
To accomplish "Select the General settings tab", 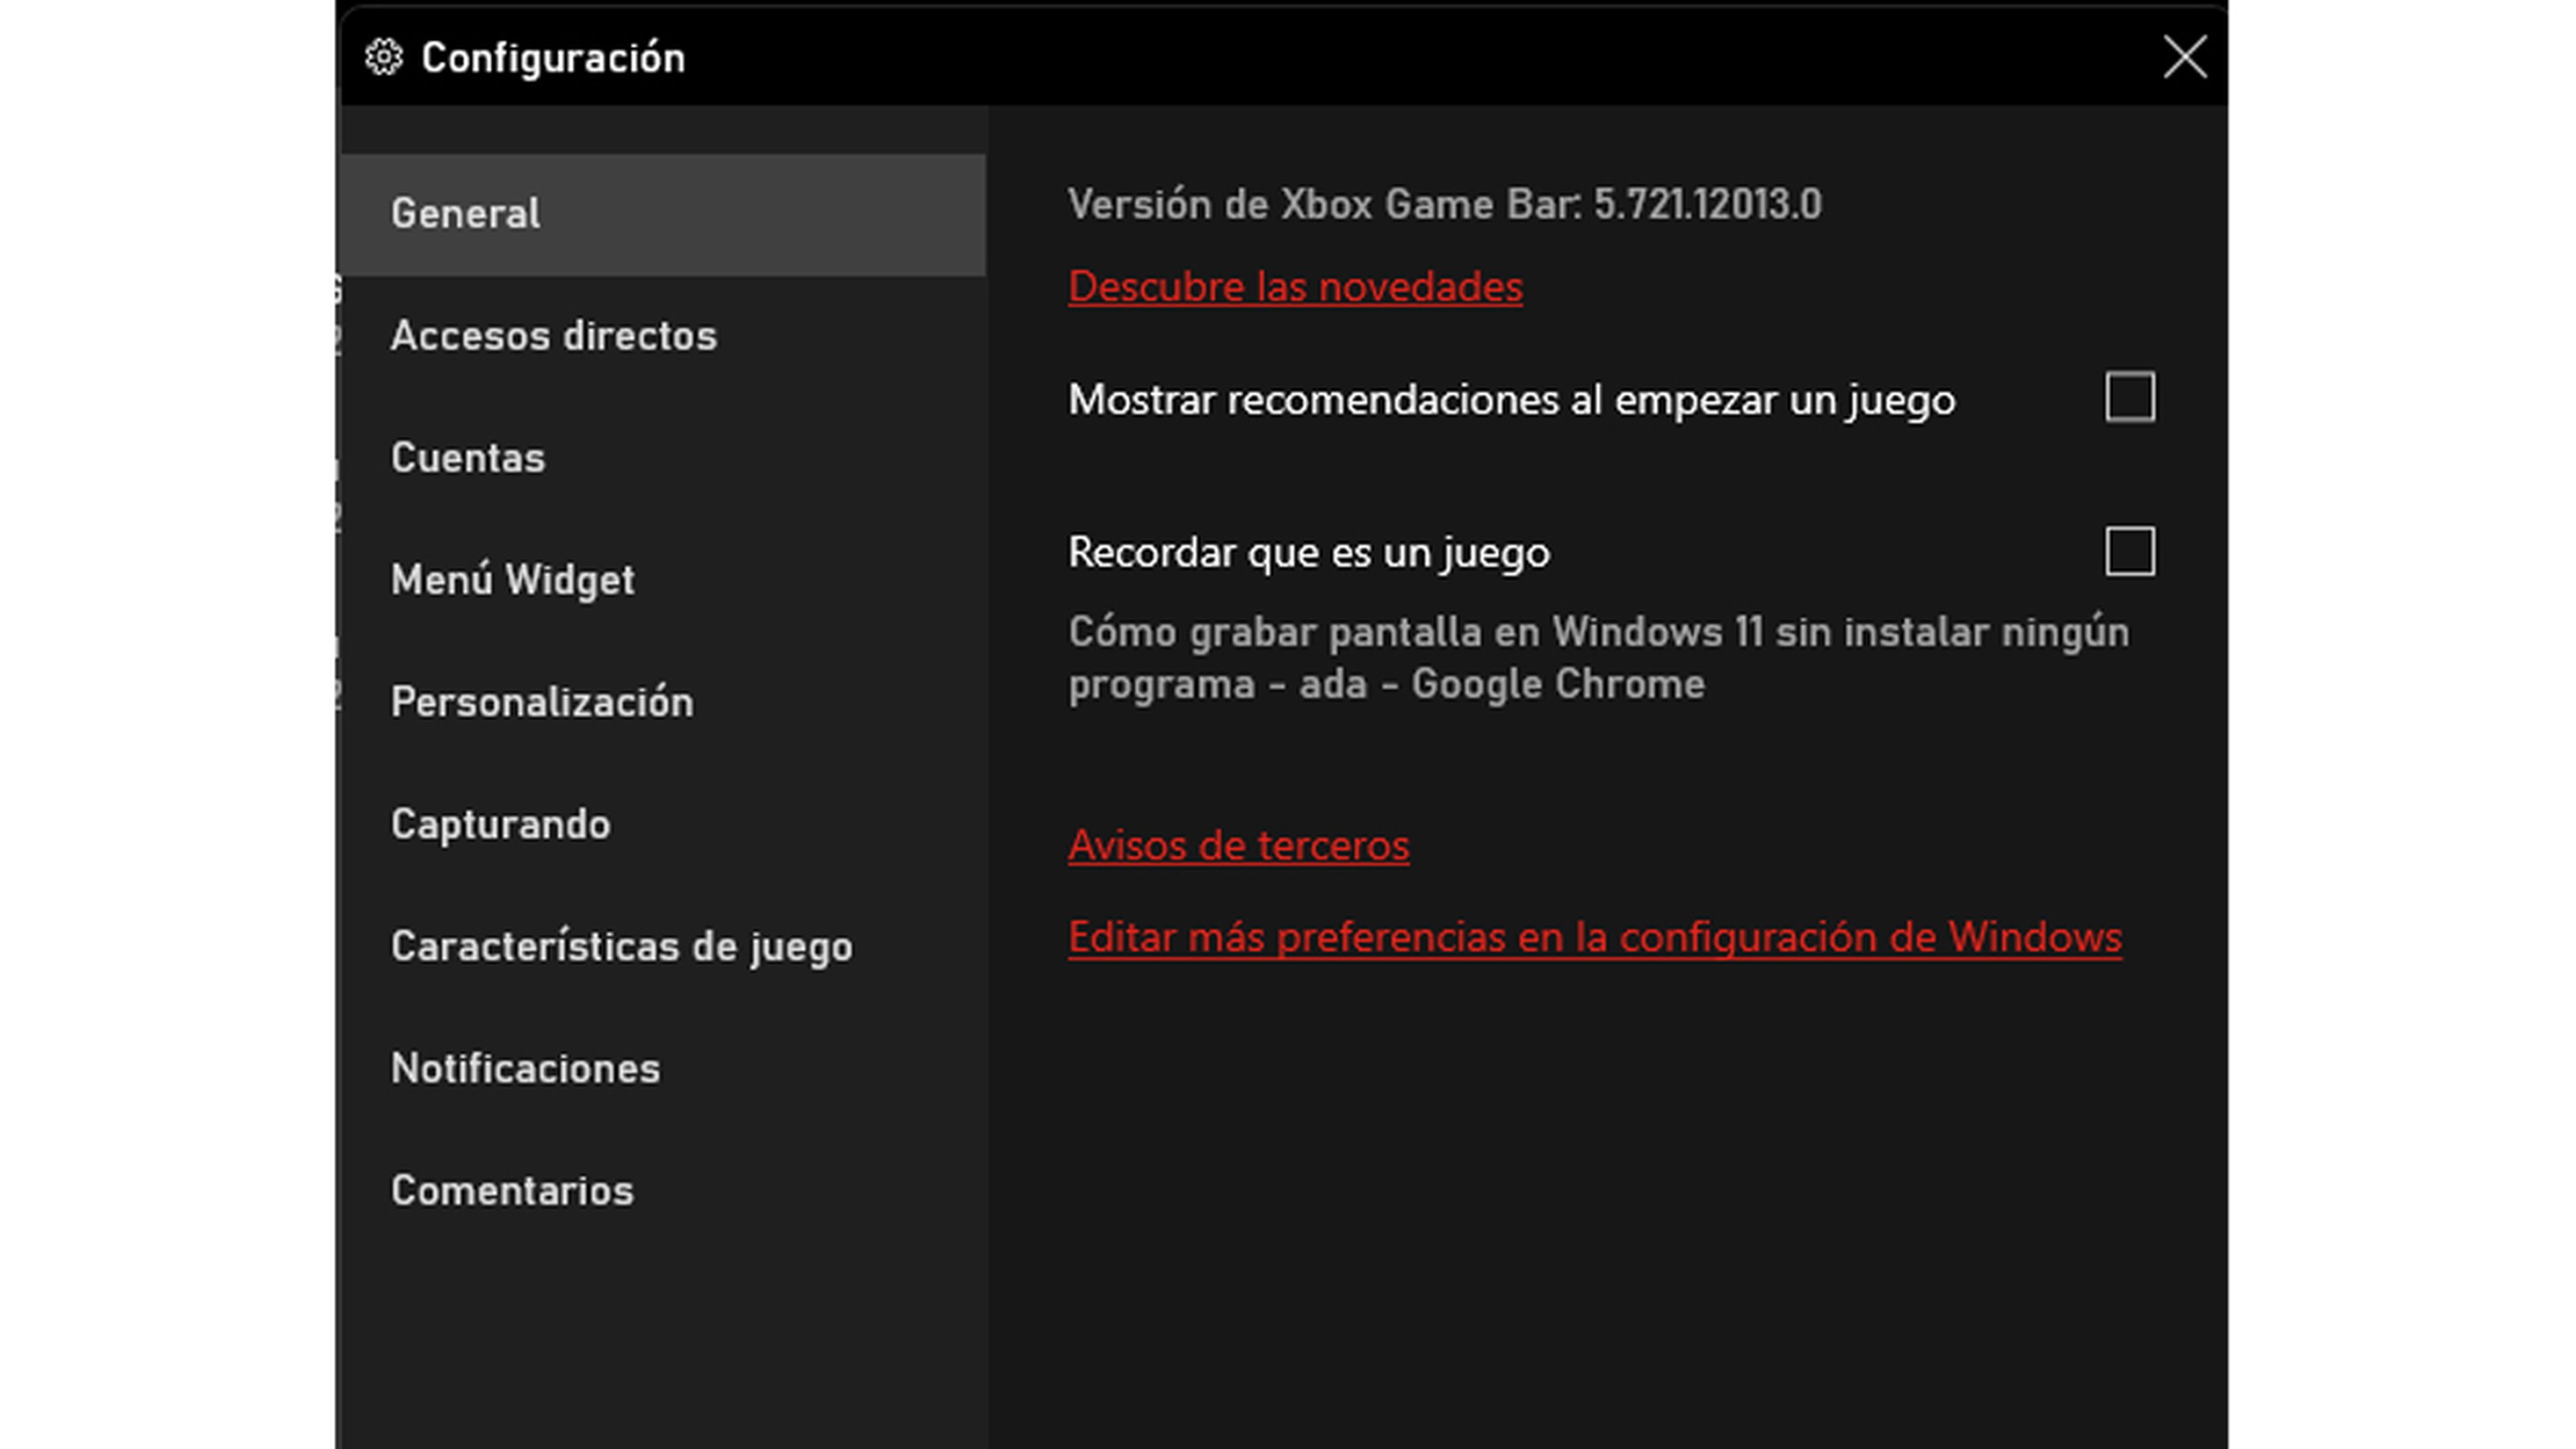I will [x=662, y=214].
